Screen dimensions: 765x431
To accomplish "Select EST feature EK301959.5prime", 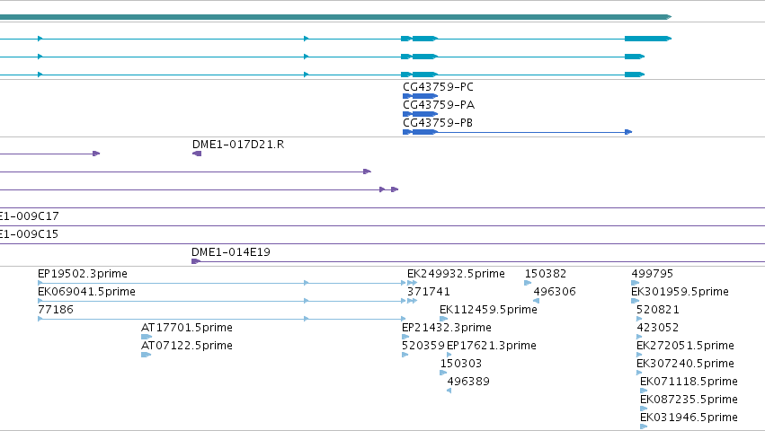I will (680, 292).
